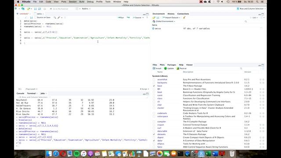This screenshot has width=281, height=158.
Task: Open the workspace panes layout dropdown
Action: click(78, 9)
